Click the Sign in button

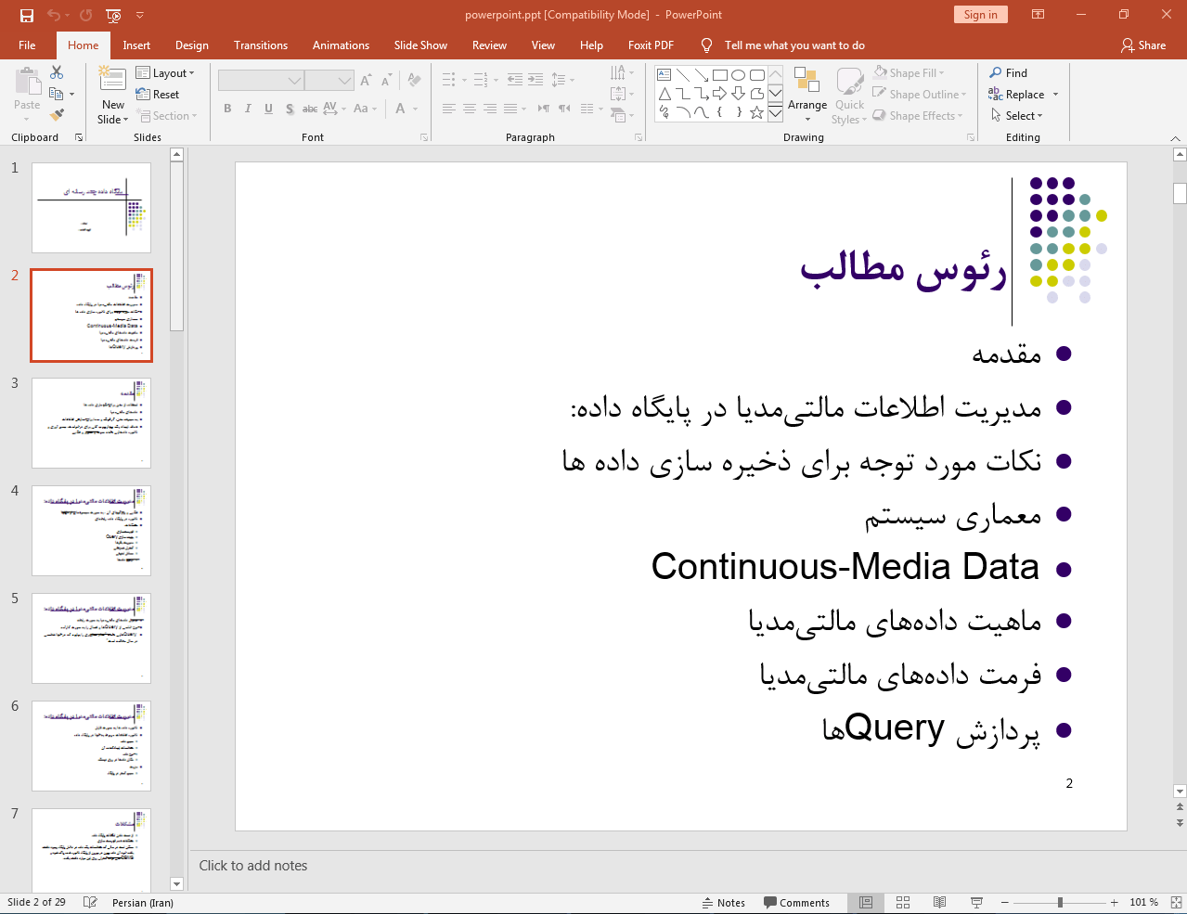[980, 15]
